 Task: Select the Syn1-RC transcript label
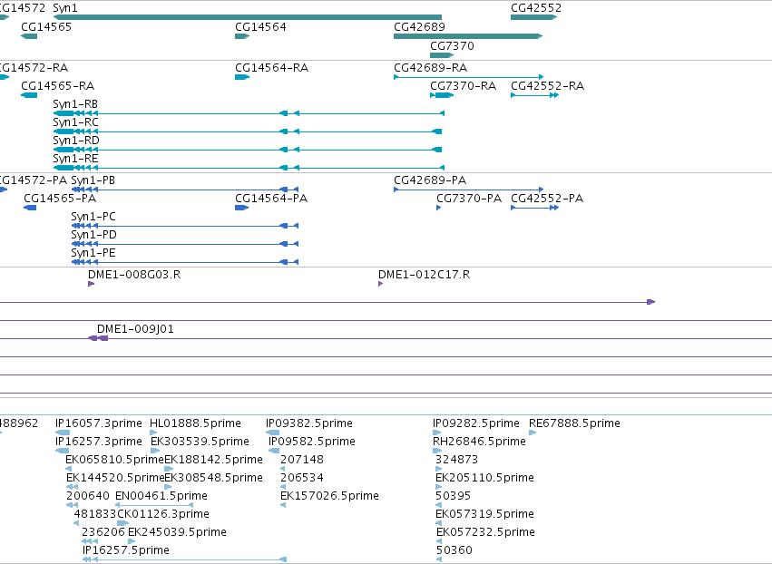76,122
